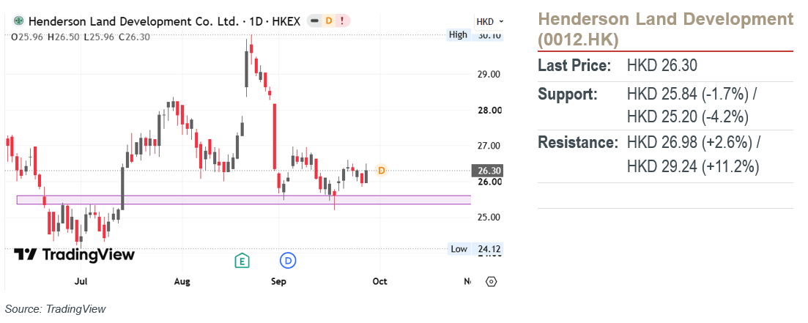Click the Aug label on time axis

[x=182, y=282]
